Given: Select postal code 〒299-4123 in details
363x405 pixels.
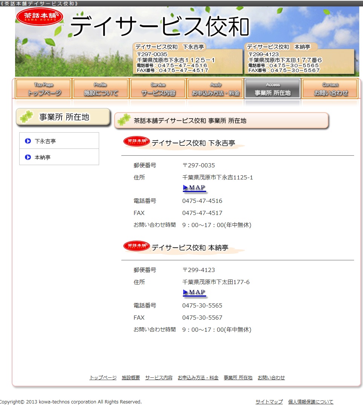Looking at the screenshot, I should pyautogui.click(x=199, y=270).
